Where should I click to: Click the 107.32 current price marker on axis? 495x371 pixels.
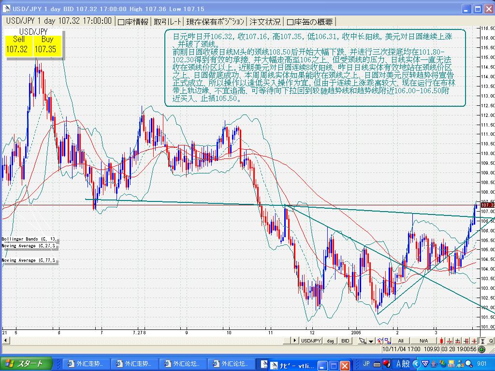point(487,205)
